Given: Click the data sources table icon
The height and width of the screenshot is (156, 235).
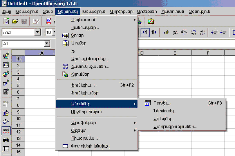Looking at the screenshot, I should click(x=6, y=149).
